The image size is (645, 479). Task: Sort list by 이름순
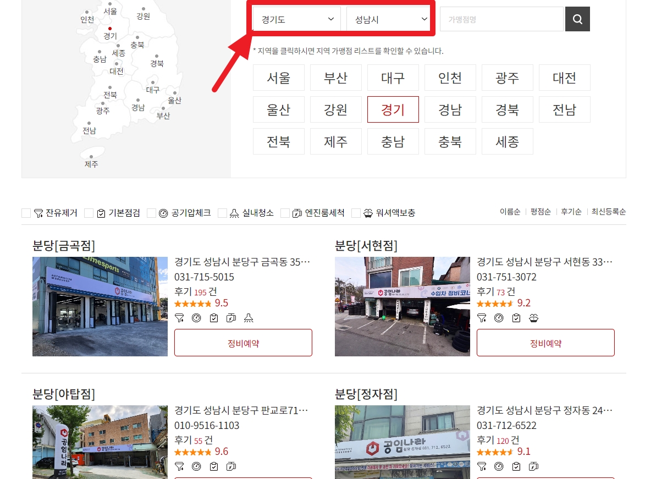pyautogui.click(x=510, y=212)
